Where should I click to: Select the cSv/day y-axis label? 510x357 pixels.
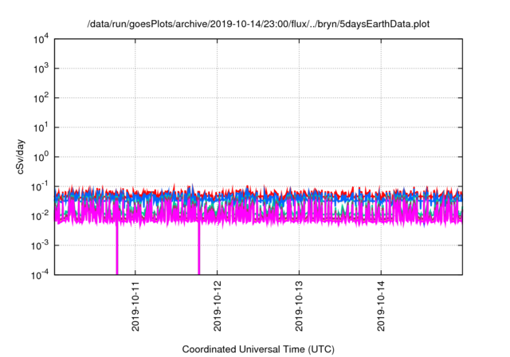(20, 157)
